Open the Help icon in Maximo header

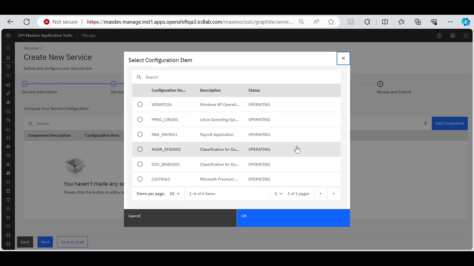(x=439, y=35)
